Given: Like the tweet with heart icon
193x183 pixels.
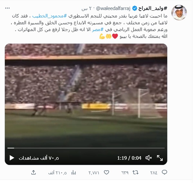Looking at the screenshot, I should pos(106,172).
